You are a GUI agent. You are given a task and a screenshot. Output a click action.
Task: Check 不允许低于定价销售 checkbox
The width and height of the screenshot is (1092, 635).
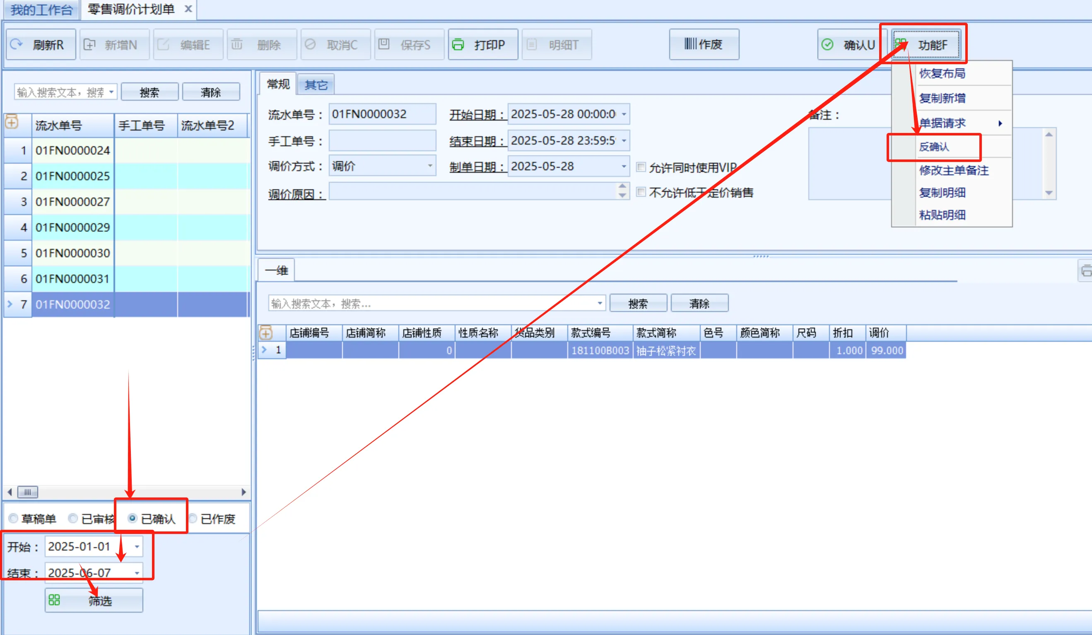point(641,192)
